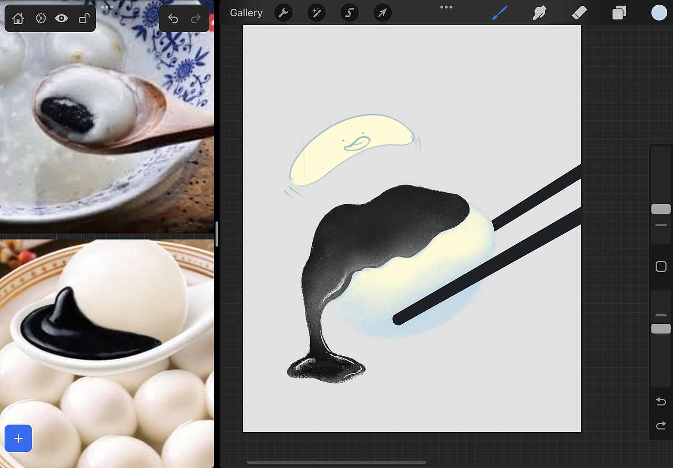This screenshot has width=673, height=468.
Task: Tap the iPad home indicator bar
Action: point(336,463)
